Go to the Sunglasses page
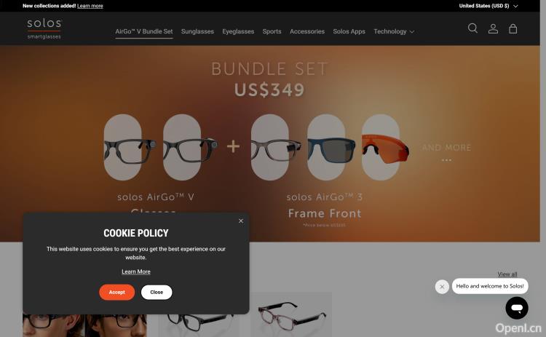 coord(197,31)
